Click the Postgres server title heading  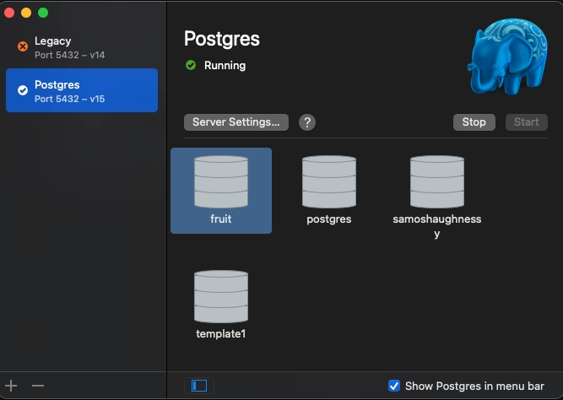coord(222,39)
